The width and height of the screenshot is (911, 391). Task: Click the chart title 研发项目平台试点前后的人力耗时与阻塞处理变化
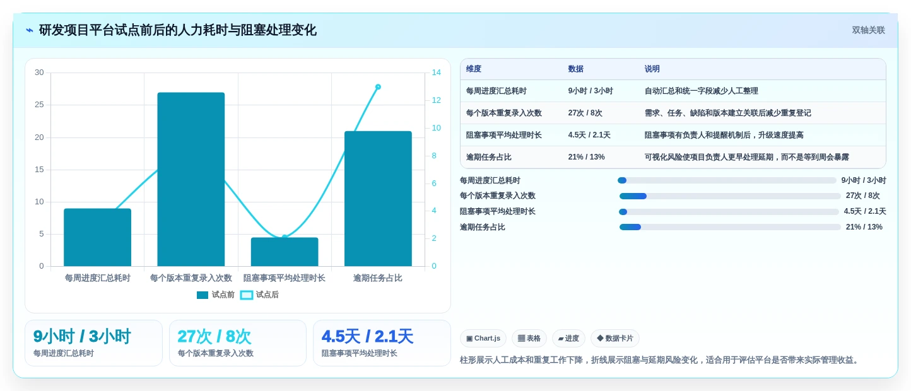178,30
